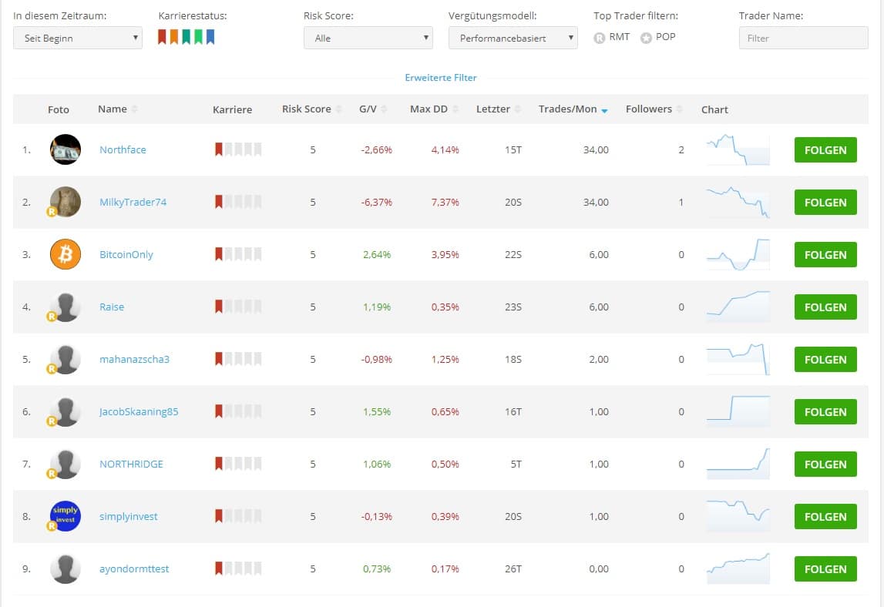Toggle the POP top trader filter
884x607 pixels.
(x=646, y=38)
